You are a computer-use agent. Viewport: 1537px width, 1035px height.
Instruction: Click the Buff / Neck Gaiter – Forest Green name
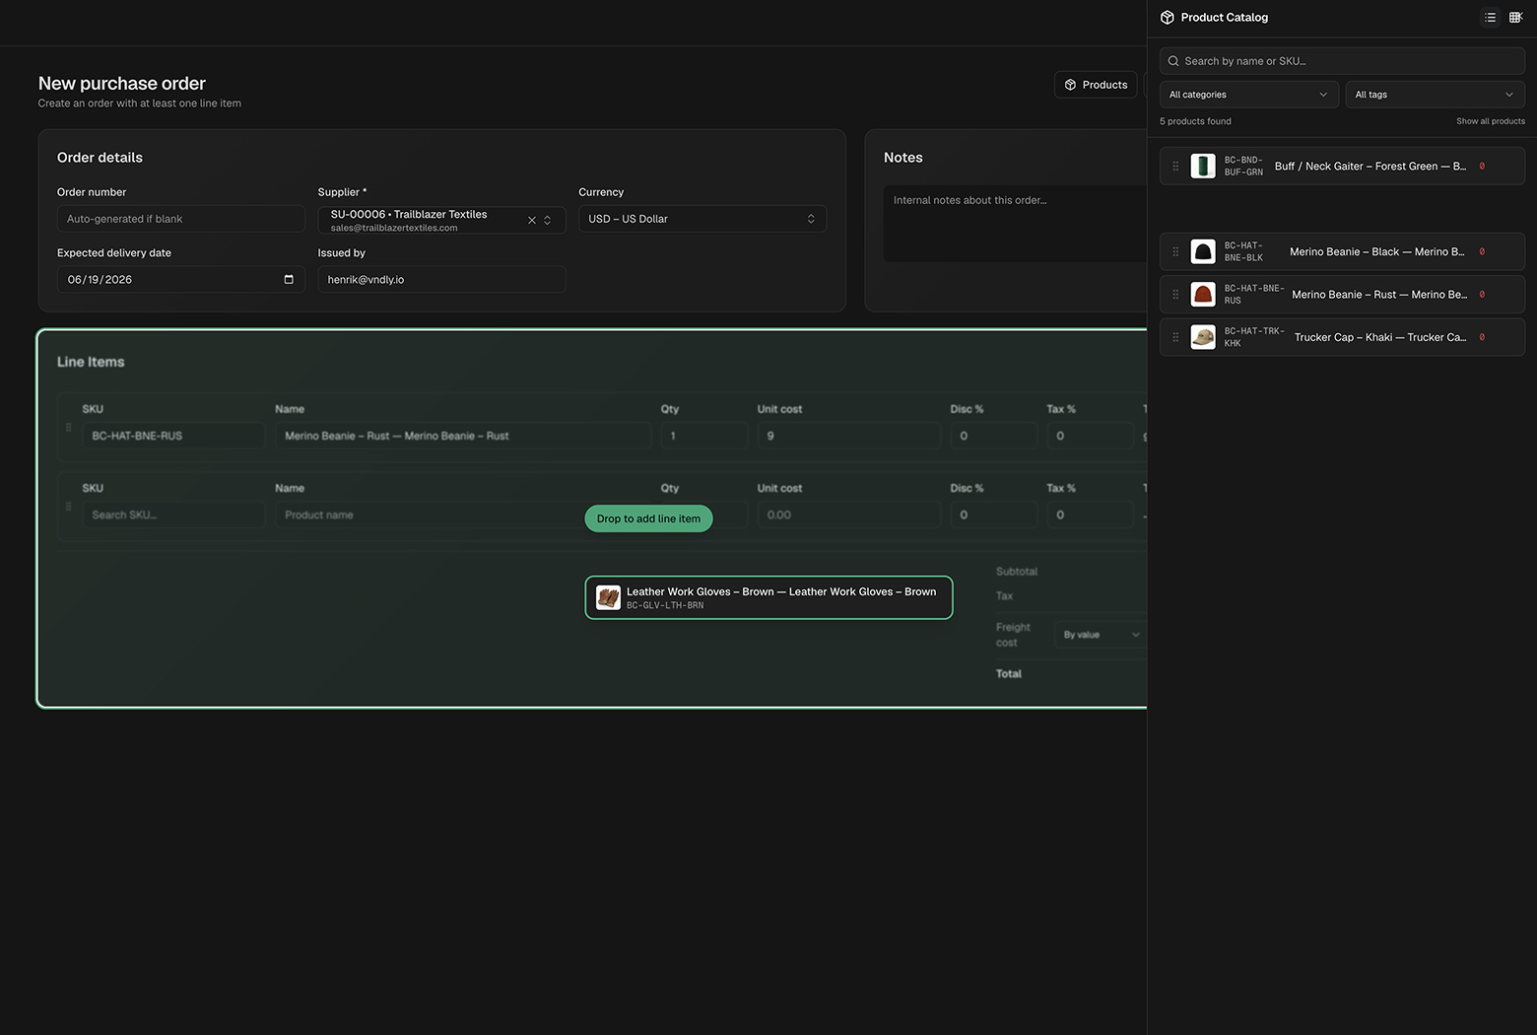1370,167
